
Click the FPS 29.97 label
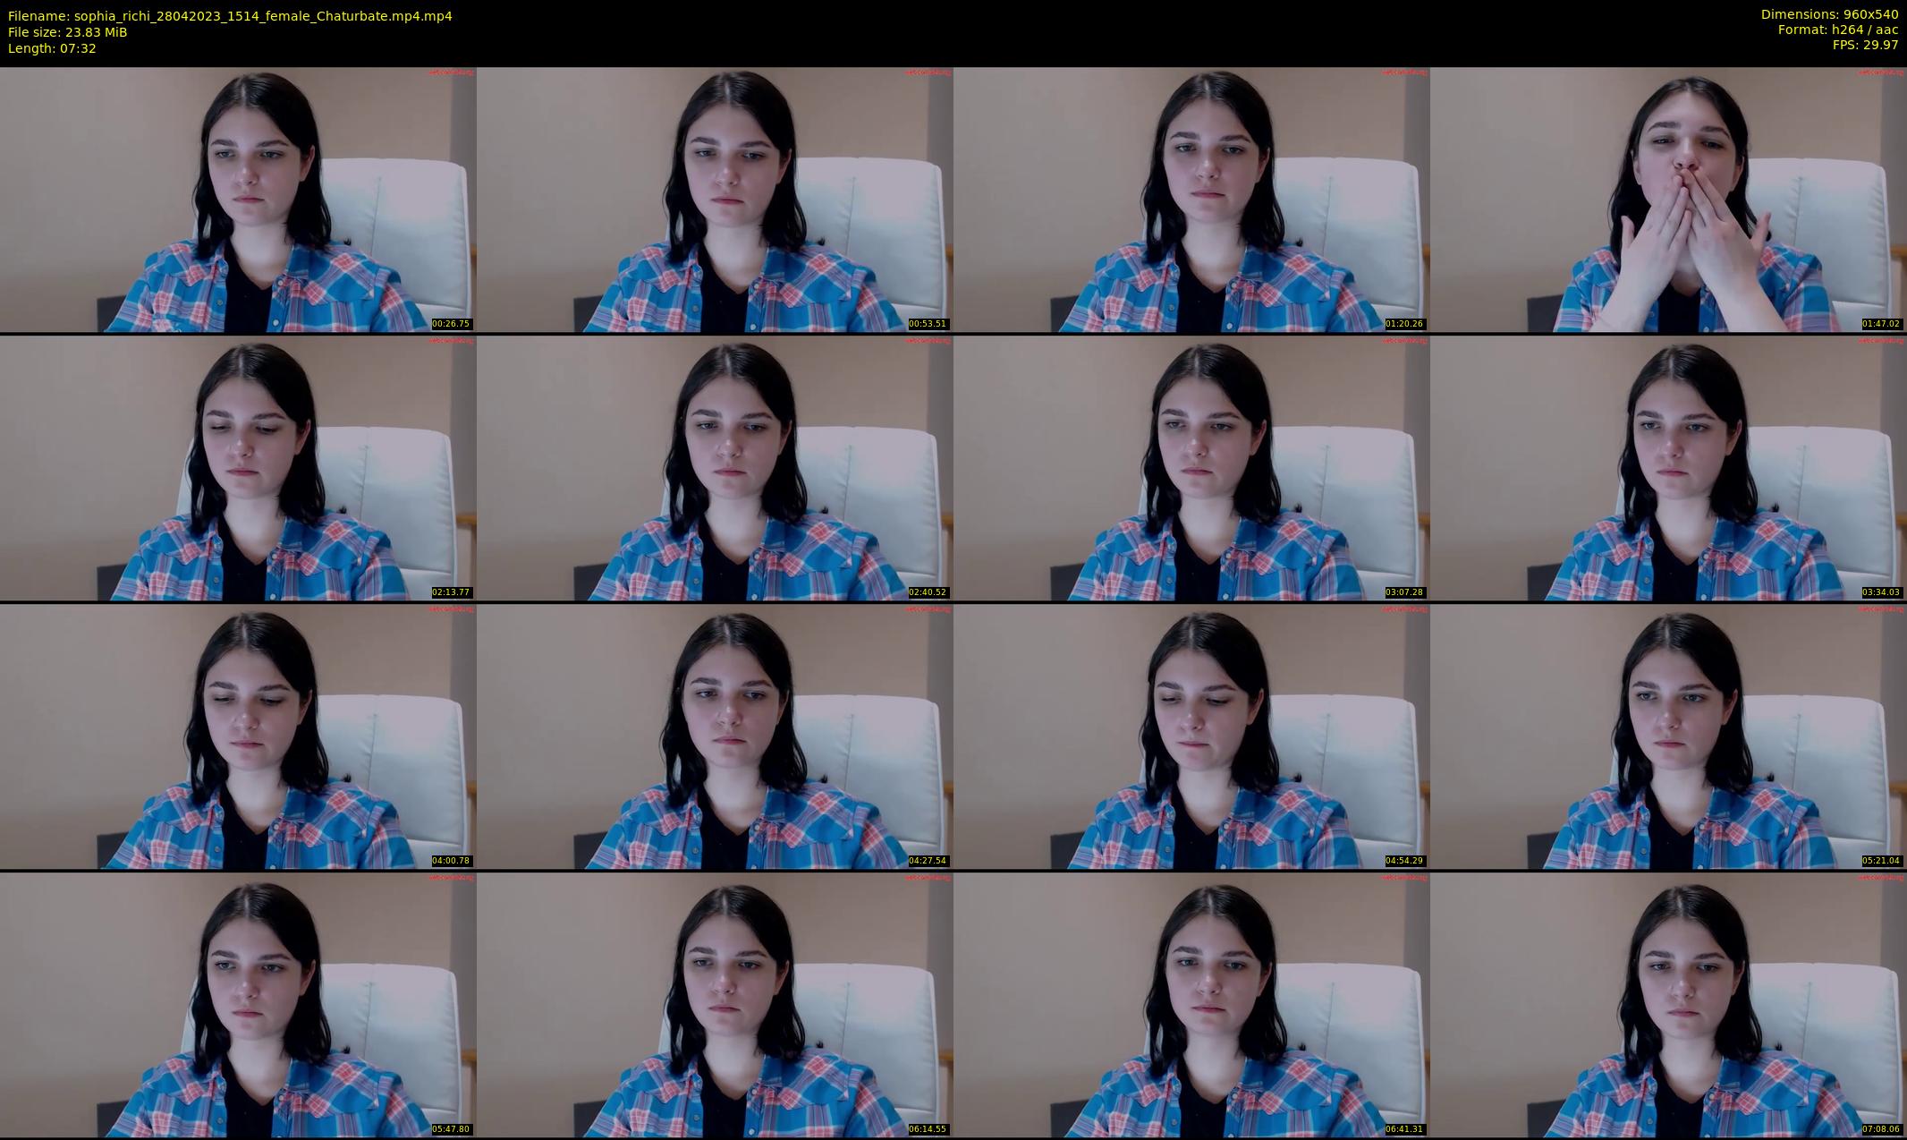coord(1865,45)
